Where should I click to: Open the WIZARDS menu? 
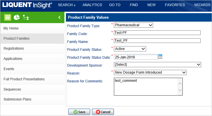(202, 5)
